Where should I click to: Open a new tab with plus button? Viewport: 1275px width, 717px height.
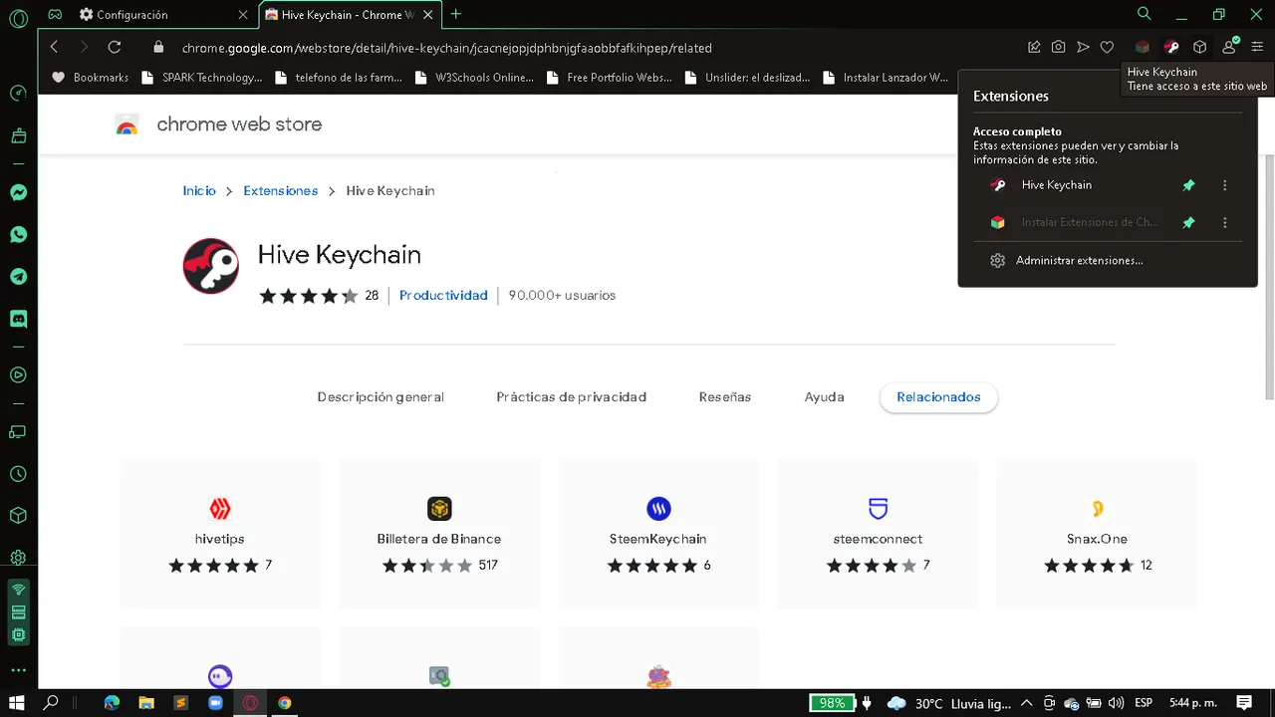456,14
